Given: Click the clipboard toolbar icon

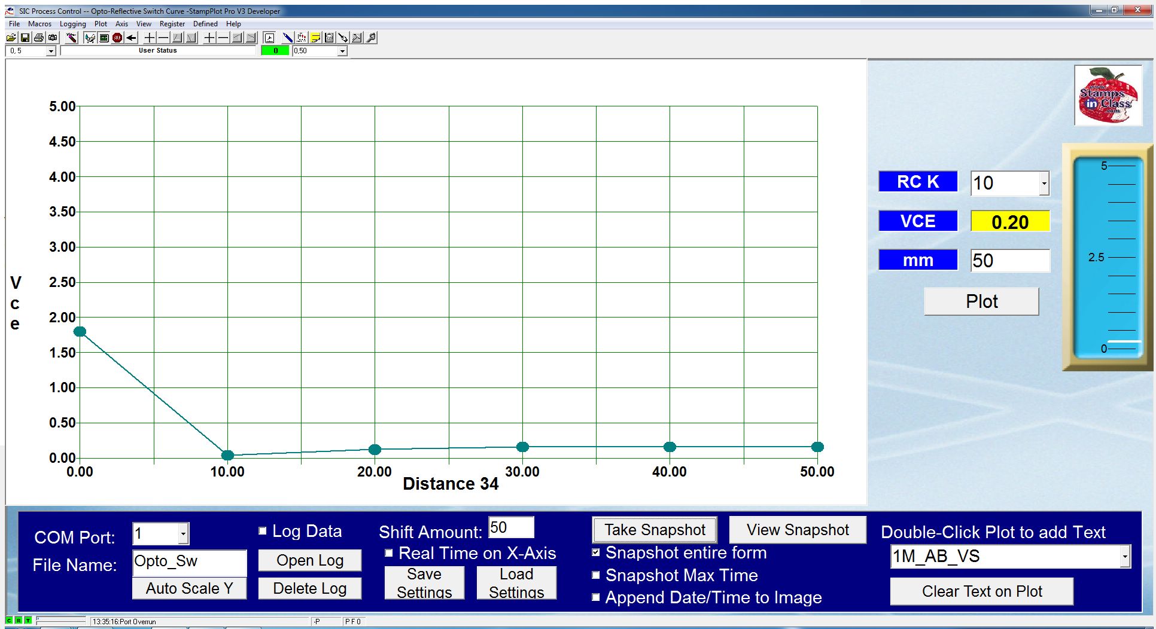Looking at the screenshot, I should (329, 38).
